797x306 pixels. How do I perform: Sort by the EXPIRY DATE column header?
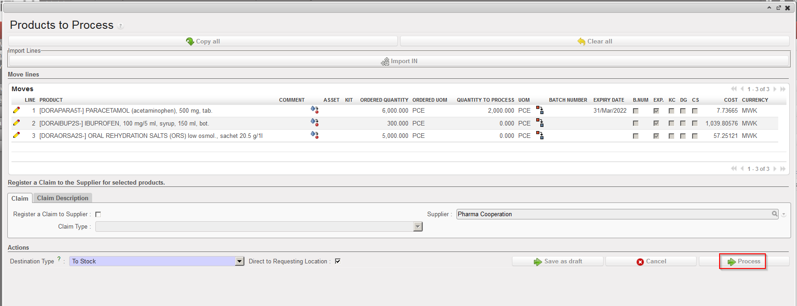coord(609,100)
